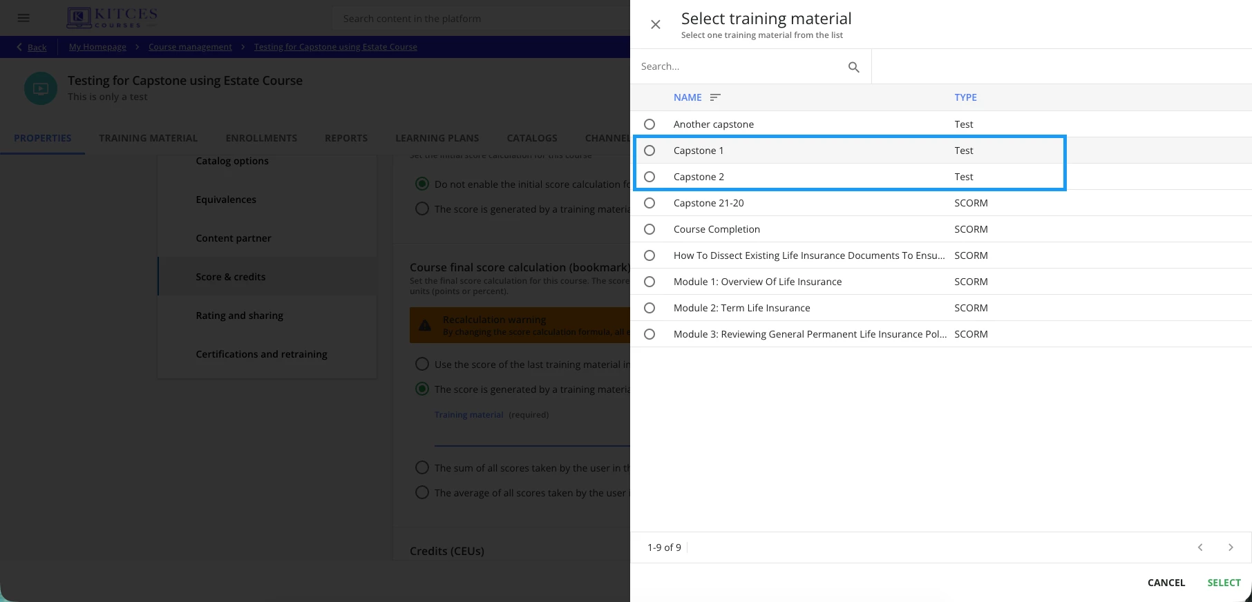Sort list by NAME column header
1252x602 pixels.
click(x=687, y=97)
